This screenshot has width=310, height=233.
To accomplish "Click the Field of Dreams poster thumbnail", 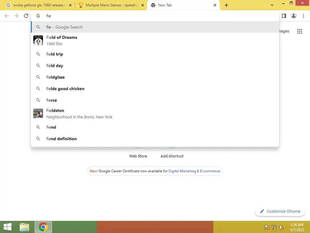I will (x=38, y=40).
